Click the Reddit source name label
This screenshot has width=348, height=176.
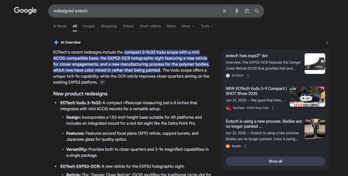pyautogui.click(x=237, y=146)
